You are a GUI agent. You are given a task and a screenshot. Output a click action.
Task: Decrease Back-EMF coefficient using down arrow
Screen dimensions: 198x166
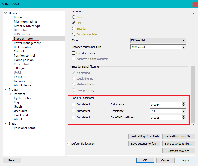click(184, 118)
